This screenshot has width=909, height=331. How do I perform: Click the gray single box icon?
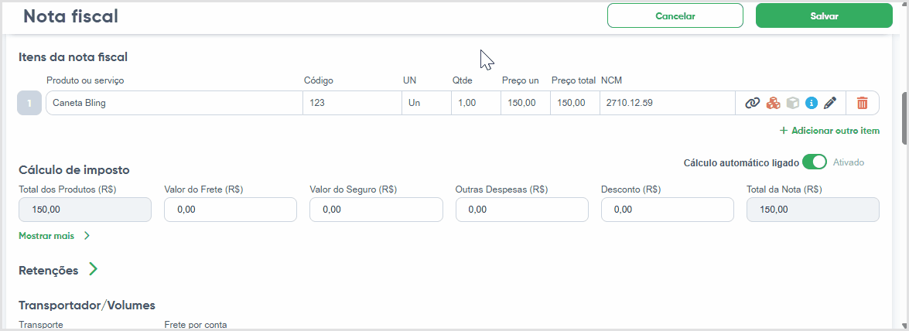[792, 103]
